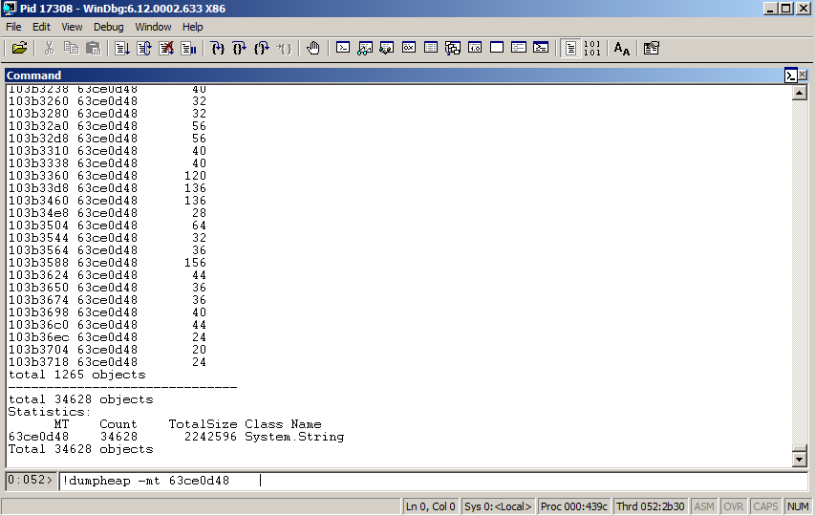Image resolution: width=815 pixels, height=516 pixels.
Task: Open the File menu
Action: tap(13, 27)
